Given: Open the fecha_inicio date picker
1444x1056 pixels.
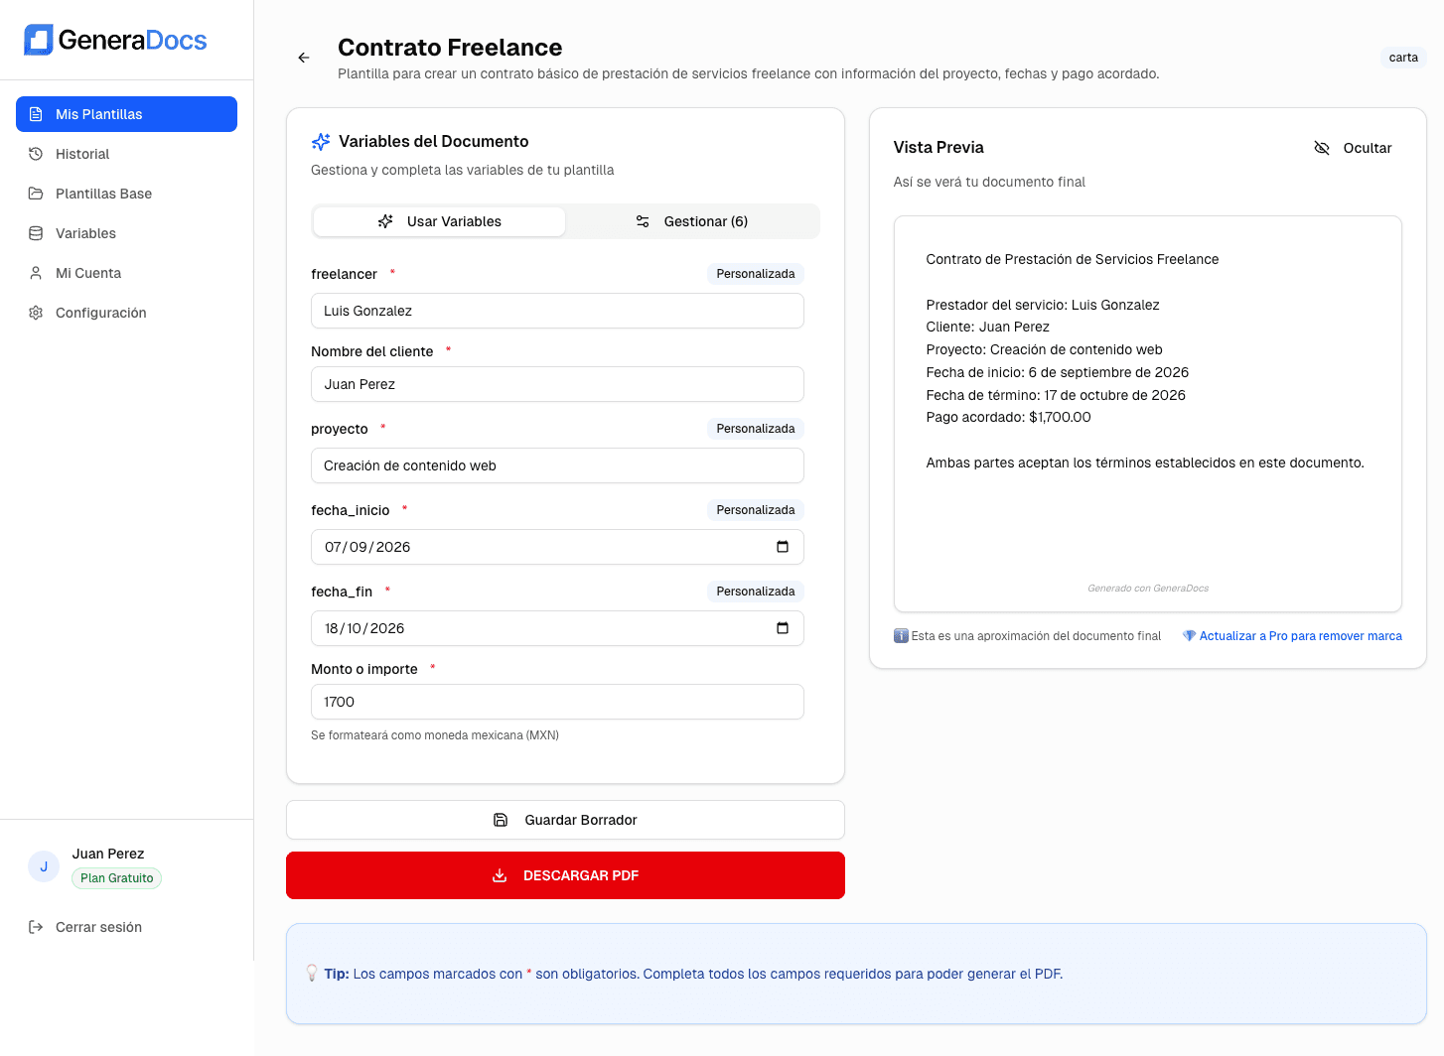Looking at the screenshot, I should [x=783, y=547].
